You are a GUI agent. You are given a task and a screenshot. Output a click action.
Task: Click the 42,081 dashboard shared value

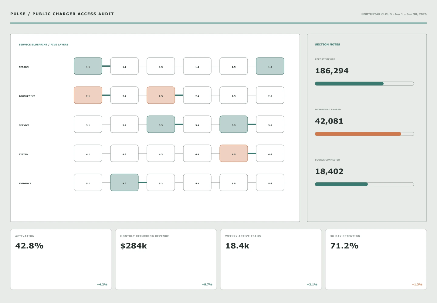[x=329, y=121]
